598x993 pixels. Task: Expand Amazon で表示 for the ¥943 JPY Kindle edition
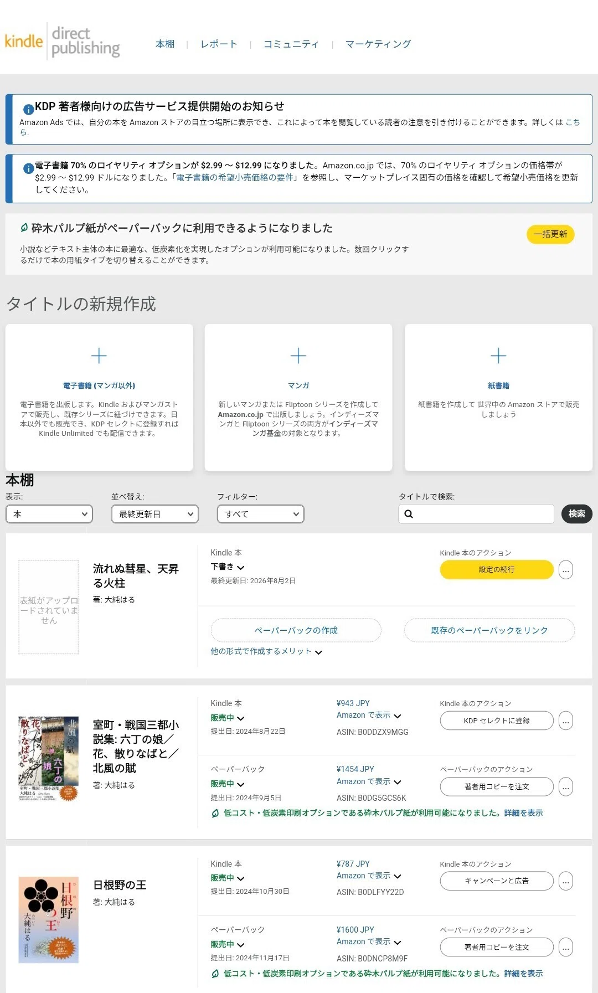point(369,716)
